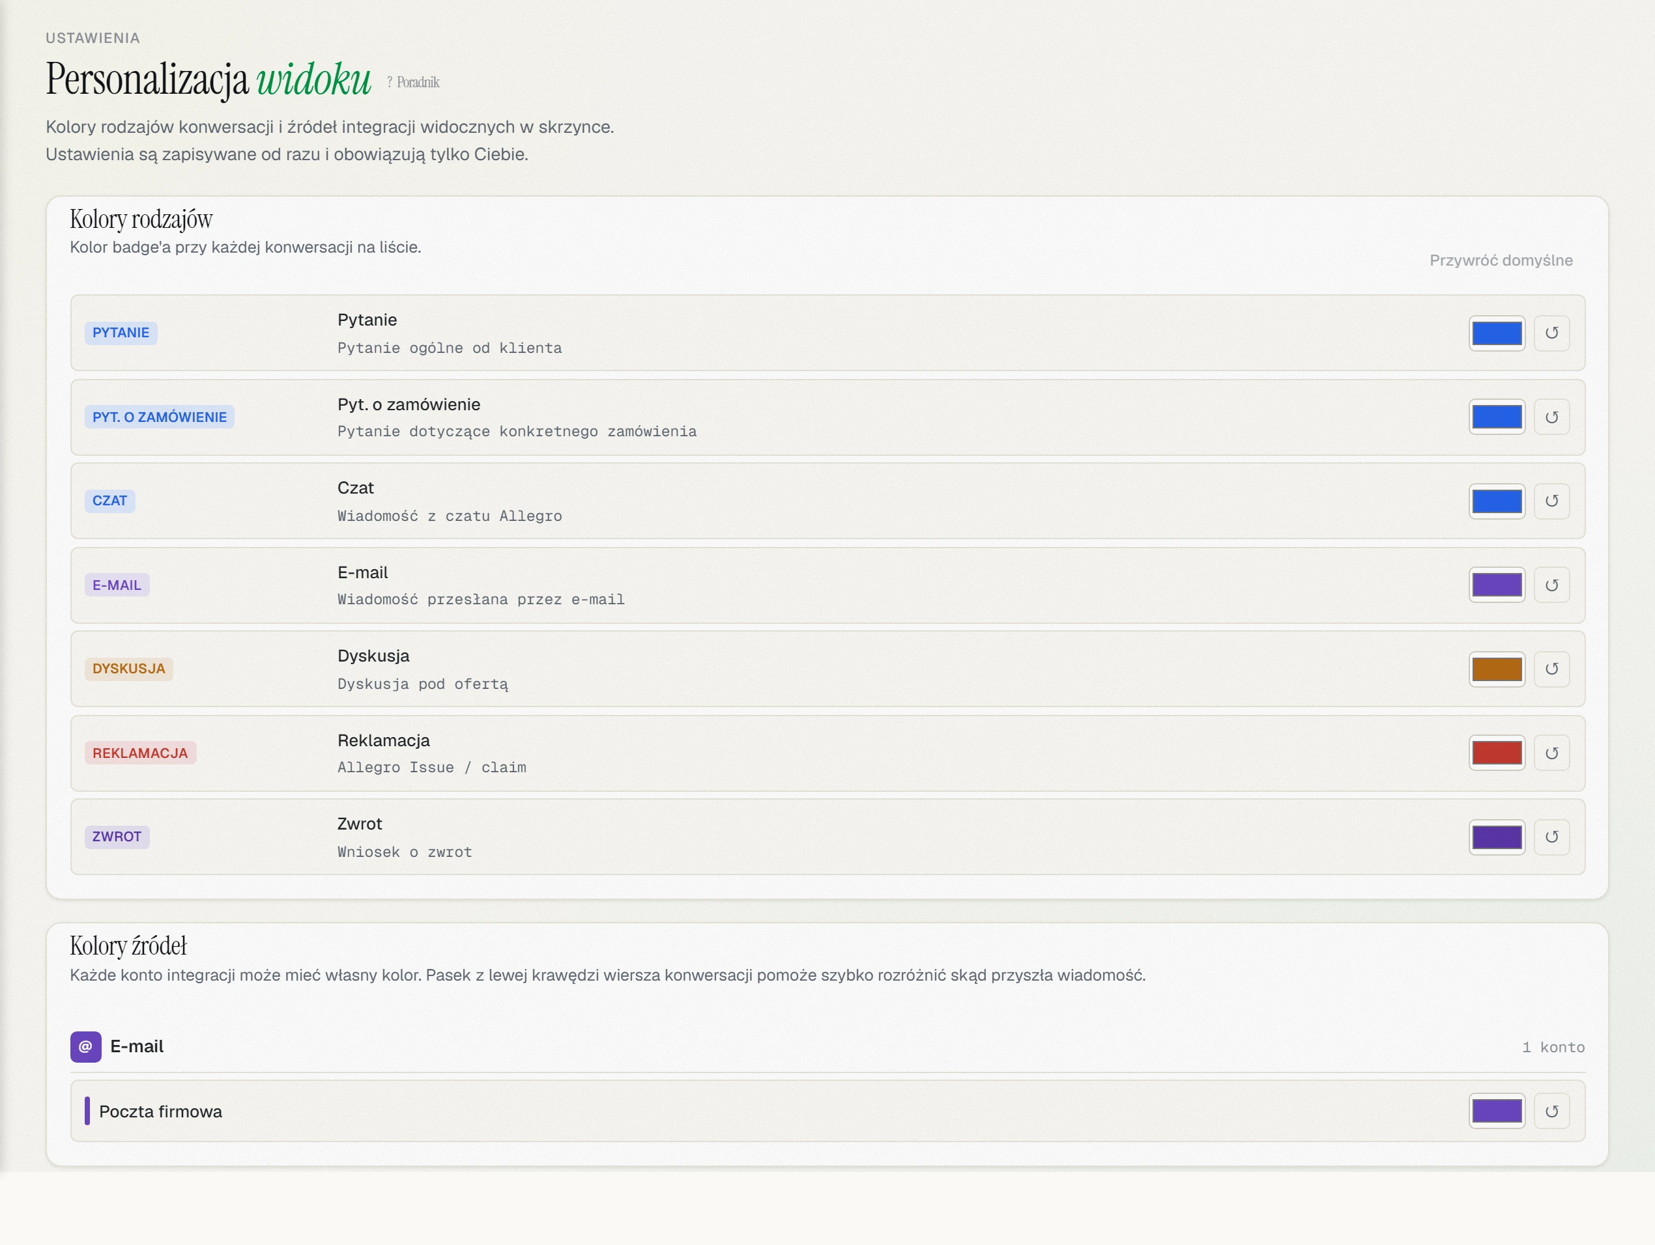
Task: Open the red Reklamacja color swatch
Action: pos(1497,753)
